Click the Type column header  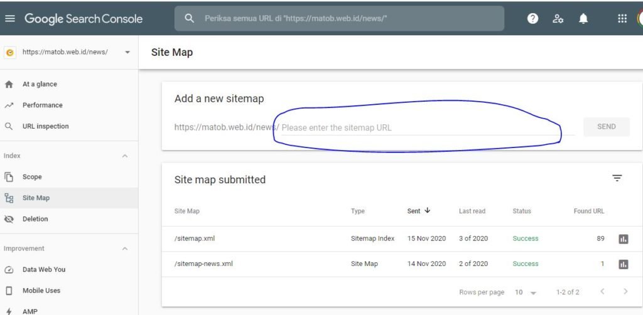pos(357,211)
